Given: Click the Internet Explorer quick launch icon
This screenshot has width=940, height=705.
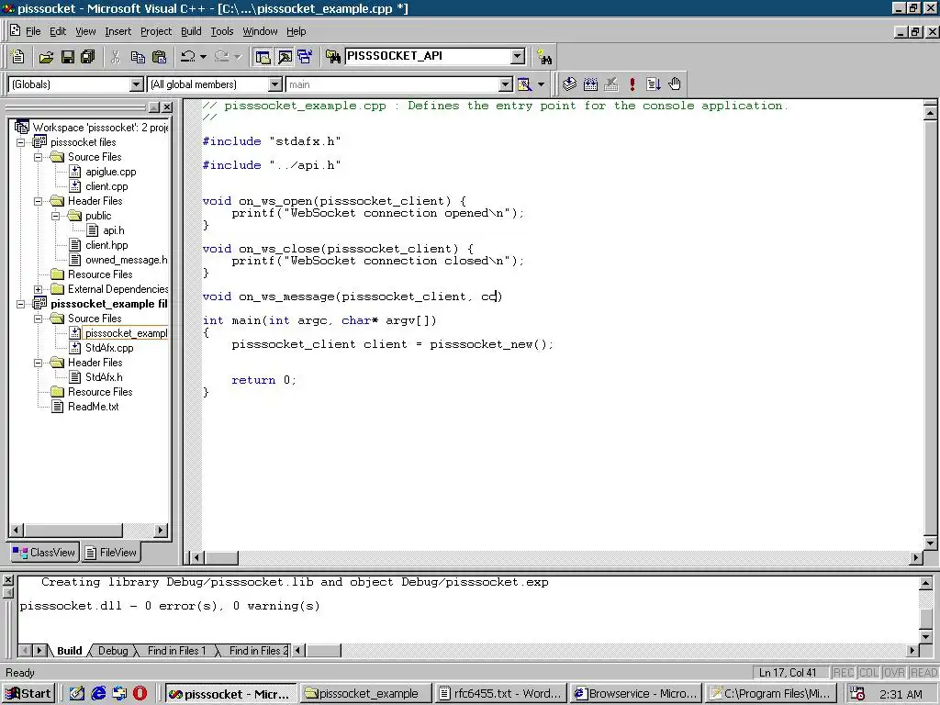Looking at the screenshot, I should tap(98, 694).
